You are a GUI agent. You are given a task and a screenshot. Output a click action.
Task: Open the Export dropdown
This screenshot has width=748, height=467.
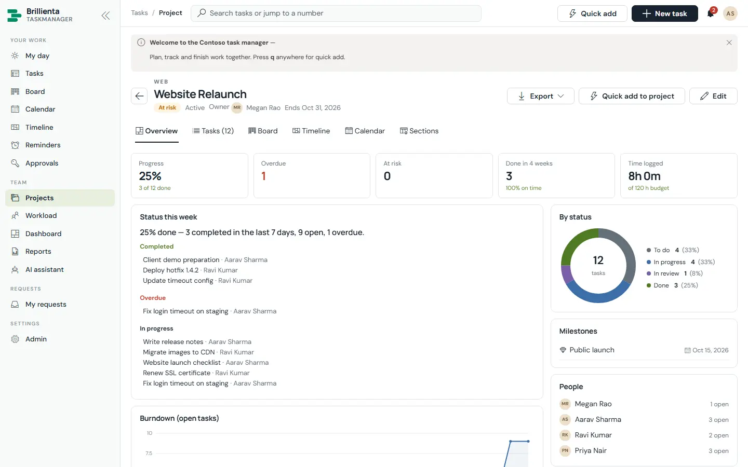(540, 96)
